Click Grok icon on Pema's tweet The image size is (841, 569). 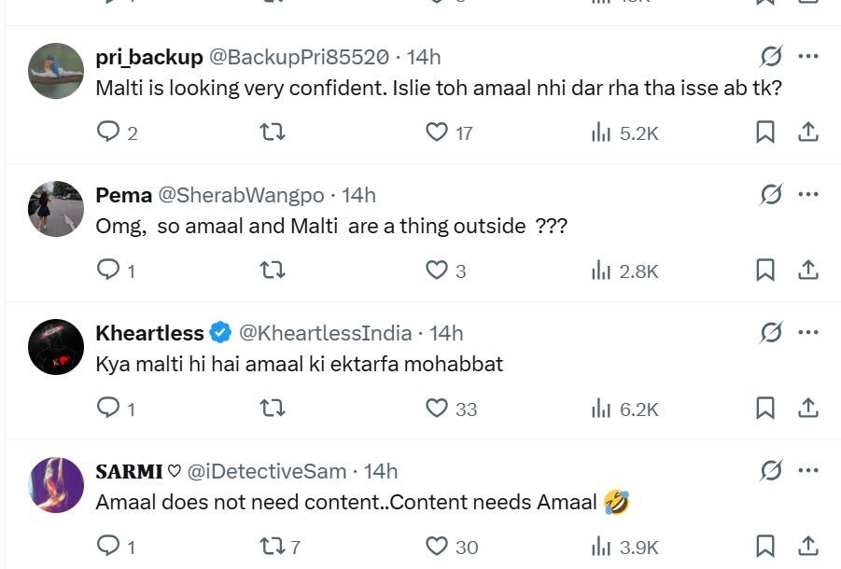(x=771, y=195)
